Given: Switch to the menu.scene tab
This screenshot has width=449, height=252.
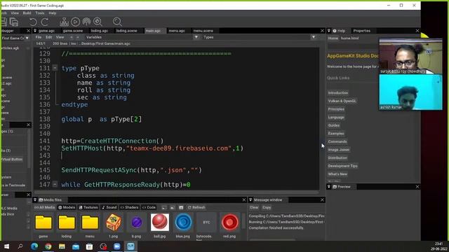Looking at the screenshot, I should (x=203, y=31).
